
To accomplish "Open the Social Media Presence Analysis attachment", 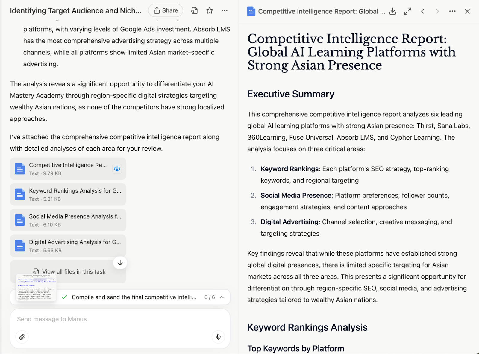I will pyautogui.click(x=68, y=220).
